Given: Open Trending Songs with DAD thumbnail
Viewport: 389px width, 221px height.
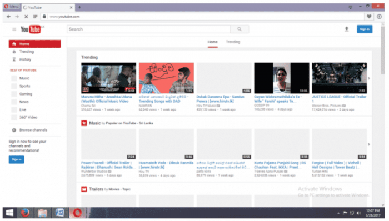Looking at the screenshot, I should [166, 78].
